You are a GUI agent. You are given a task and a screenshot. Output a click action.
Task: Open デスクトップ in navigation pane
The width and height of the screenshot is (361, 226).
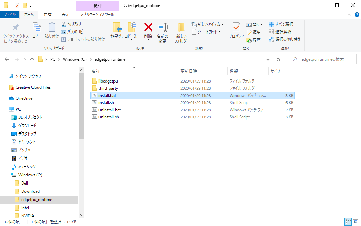(27, 134)
